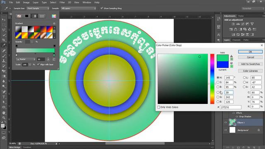
Task: Click the Color Lookup grid adjustment icon
Action: 254,29
